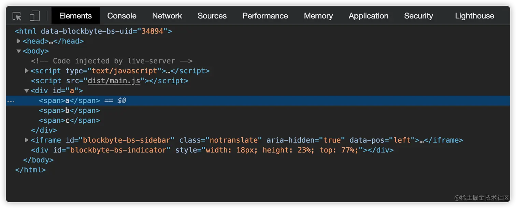Click the style value of blockbyte-bs-indicator
This screenshot has height=208, width=516.
[282, 150]
